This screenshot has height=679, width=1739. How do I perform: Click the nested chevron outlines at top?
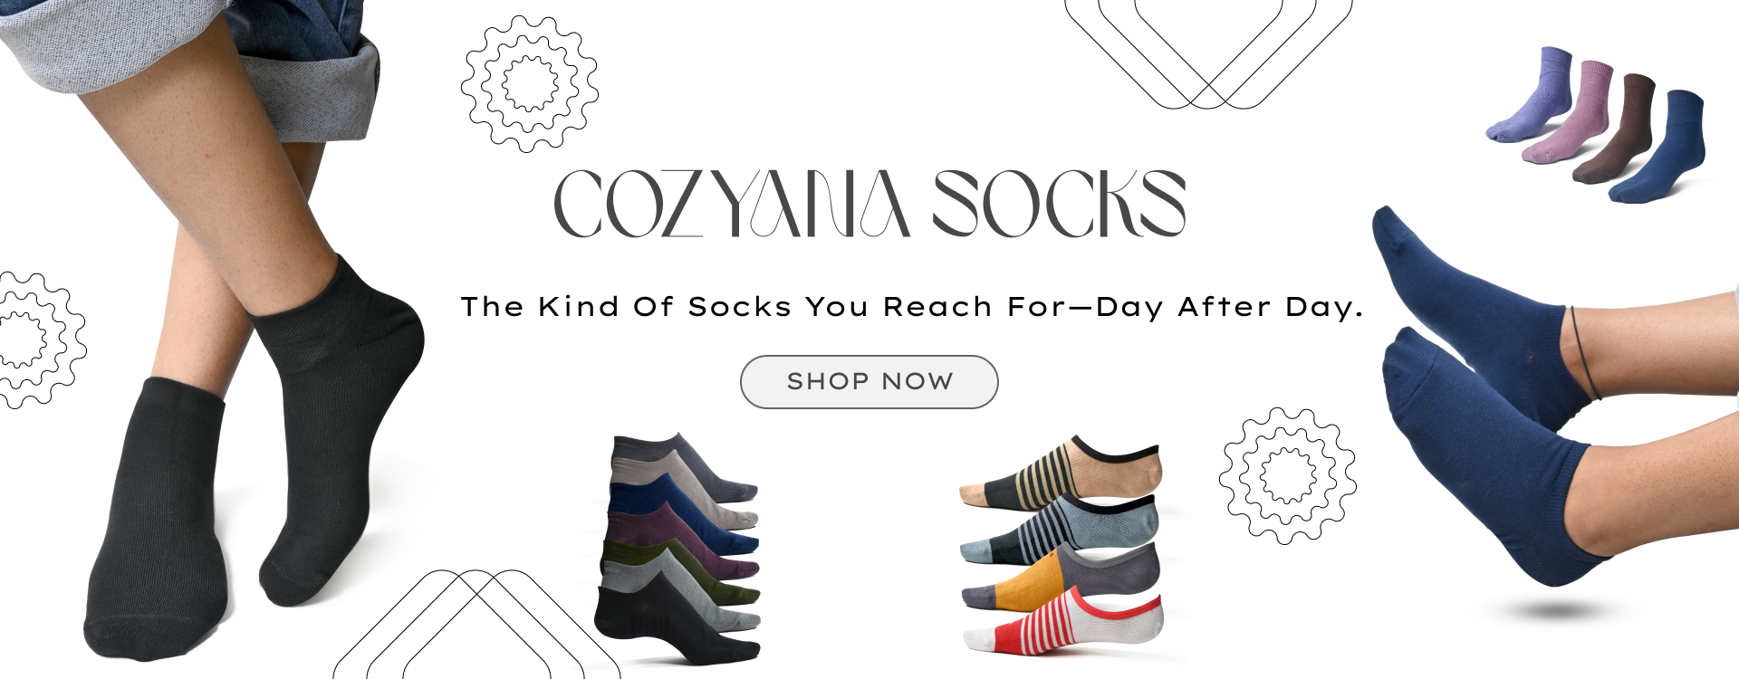tap(1208, 53)
